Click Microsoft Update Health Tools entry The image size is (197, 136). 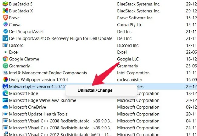(38, 114)
